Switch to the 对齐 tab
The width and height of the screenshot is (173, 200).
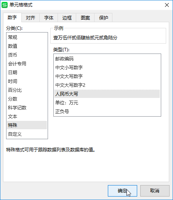point(30,18)
